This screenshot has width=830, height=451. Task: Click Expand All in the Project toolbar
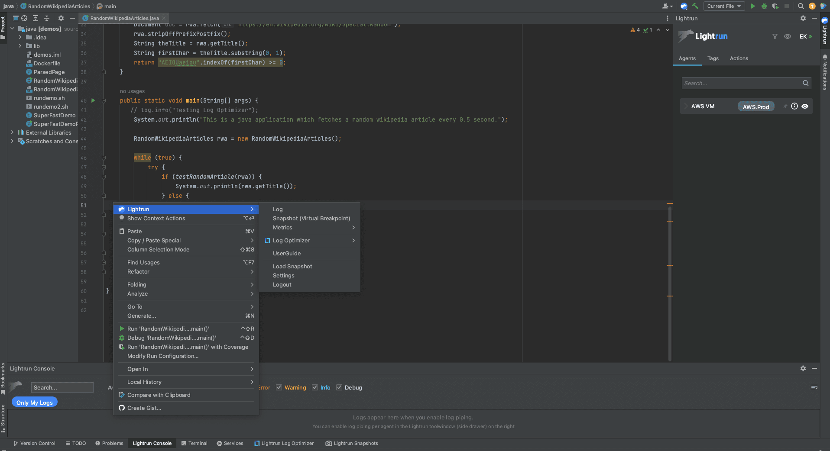click(36, 18)
